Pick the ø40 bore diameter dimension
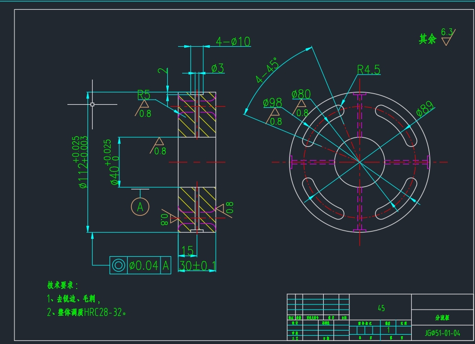This screenshot has height=344, width=475. pyautogui.click(x=112, y=162)
